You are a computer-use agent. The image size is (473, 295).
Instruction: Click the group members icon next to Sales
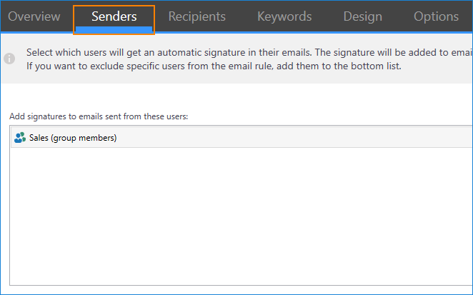(x=20, y=138)
